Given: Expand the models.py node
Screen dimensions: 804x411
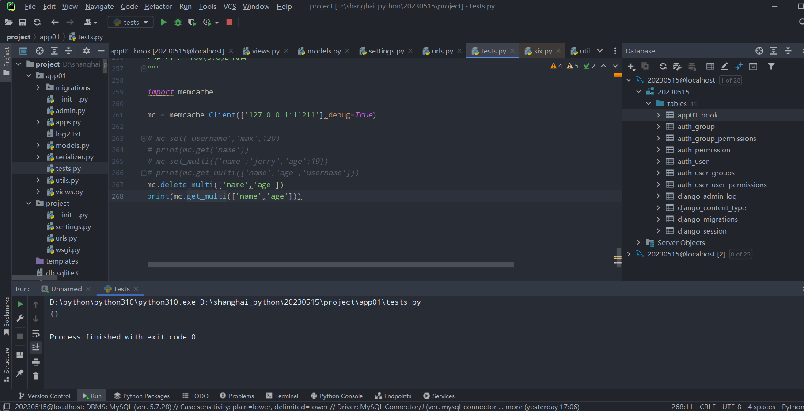Looking at the screenshot, I should coord(38,145).
